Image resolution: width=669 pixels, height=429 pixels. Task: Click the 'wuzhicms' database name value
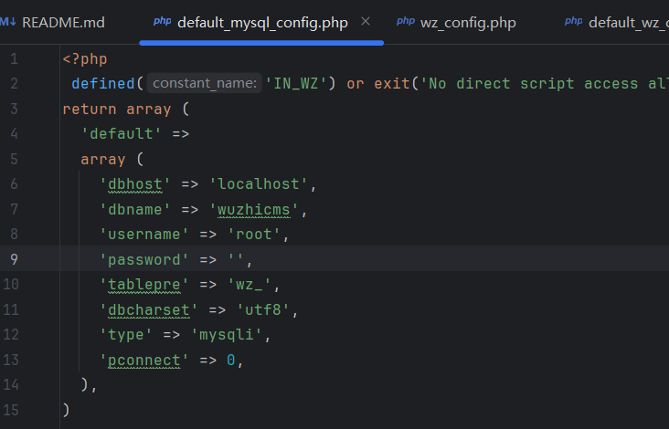pyautogui.click(x=253, y=210)
